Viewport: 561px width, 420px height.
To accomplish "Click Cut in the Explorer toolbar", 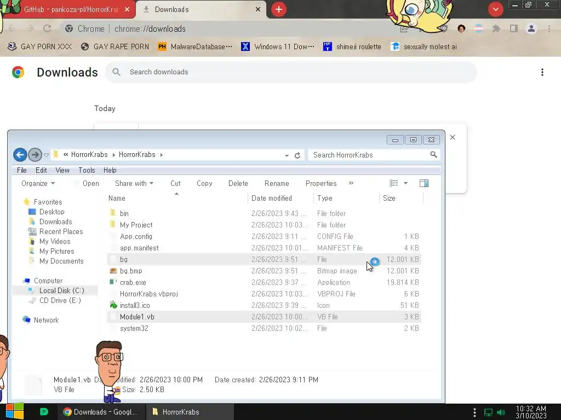I will click(x=175, y=183).
